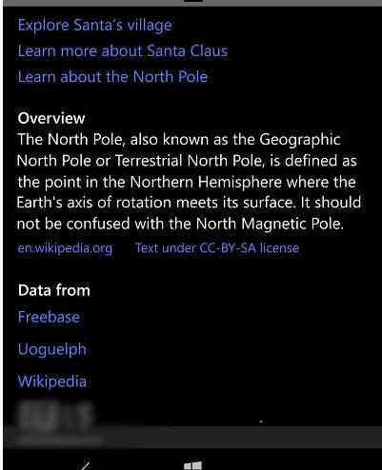
Task: Tap the blurred logo above the bottom bar
Action: [x=55, y=416]
